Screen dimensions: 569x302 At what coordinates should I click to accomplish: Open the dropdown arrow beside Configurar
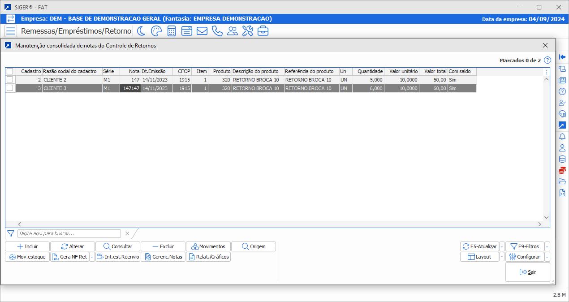click(x=547, y=257)
